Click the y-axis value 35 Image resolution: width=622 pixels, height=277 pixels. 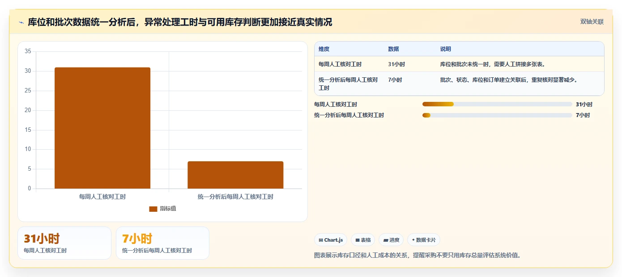28,51
